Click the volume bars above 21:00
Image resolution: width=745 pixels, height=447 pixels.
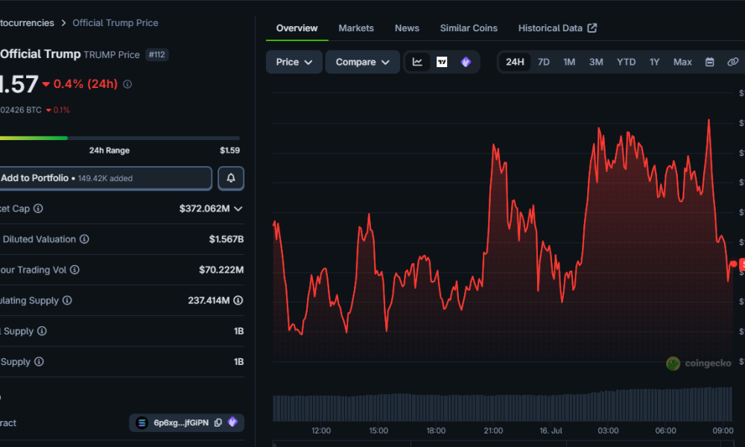(493, 408)
